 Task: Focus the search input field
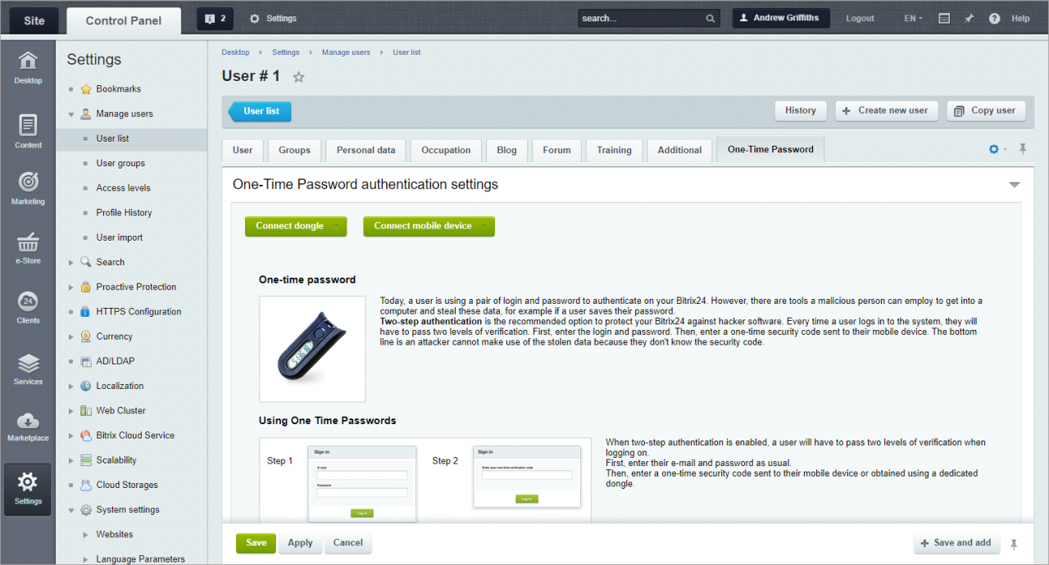tap(640, 18)
